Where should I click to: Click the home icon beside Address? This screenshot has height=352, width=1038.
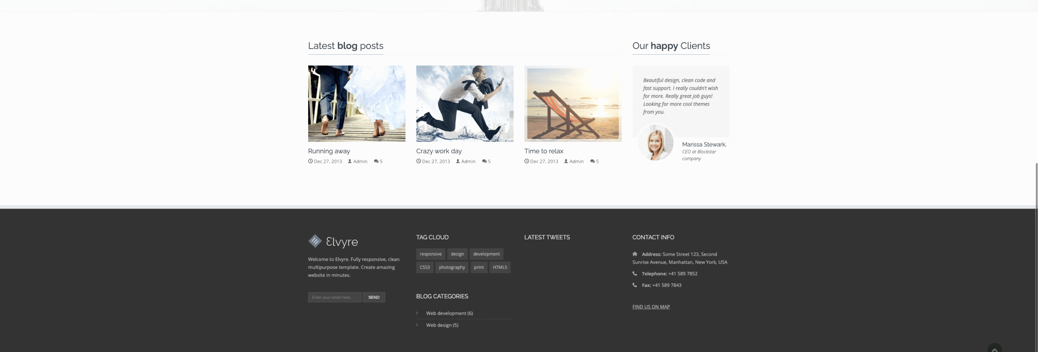tap(635, 254)
